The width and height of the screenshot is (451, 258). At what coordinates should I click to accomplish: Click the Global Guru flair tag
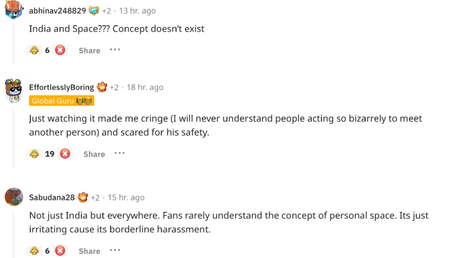tap(62, 101)
